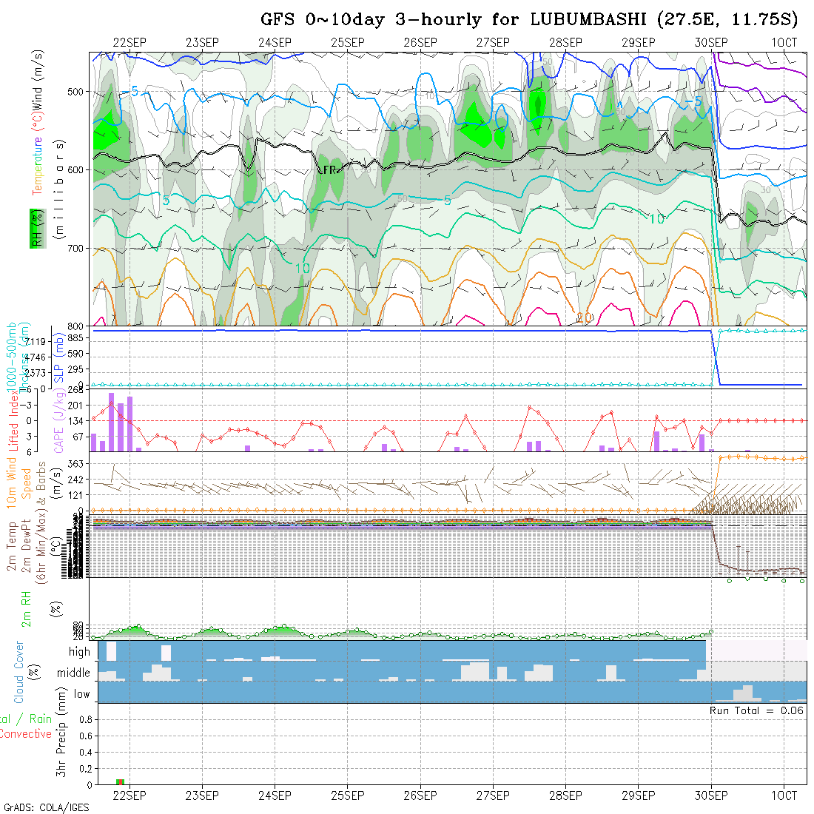Click the 500 millibar pressure tick label
This screenshot has height=814, width=814.
click(76, 92)
